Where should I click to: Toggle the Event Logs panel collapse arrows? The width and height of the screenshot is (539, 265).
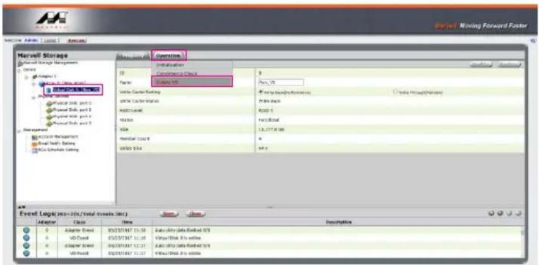click(20, 207)
